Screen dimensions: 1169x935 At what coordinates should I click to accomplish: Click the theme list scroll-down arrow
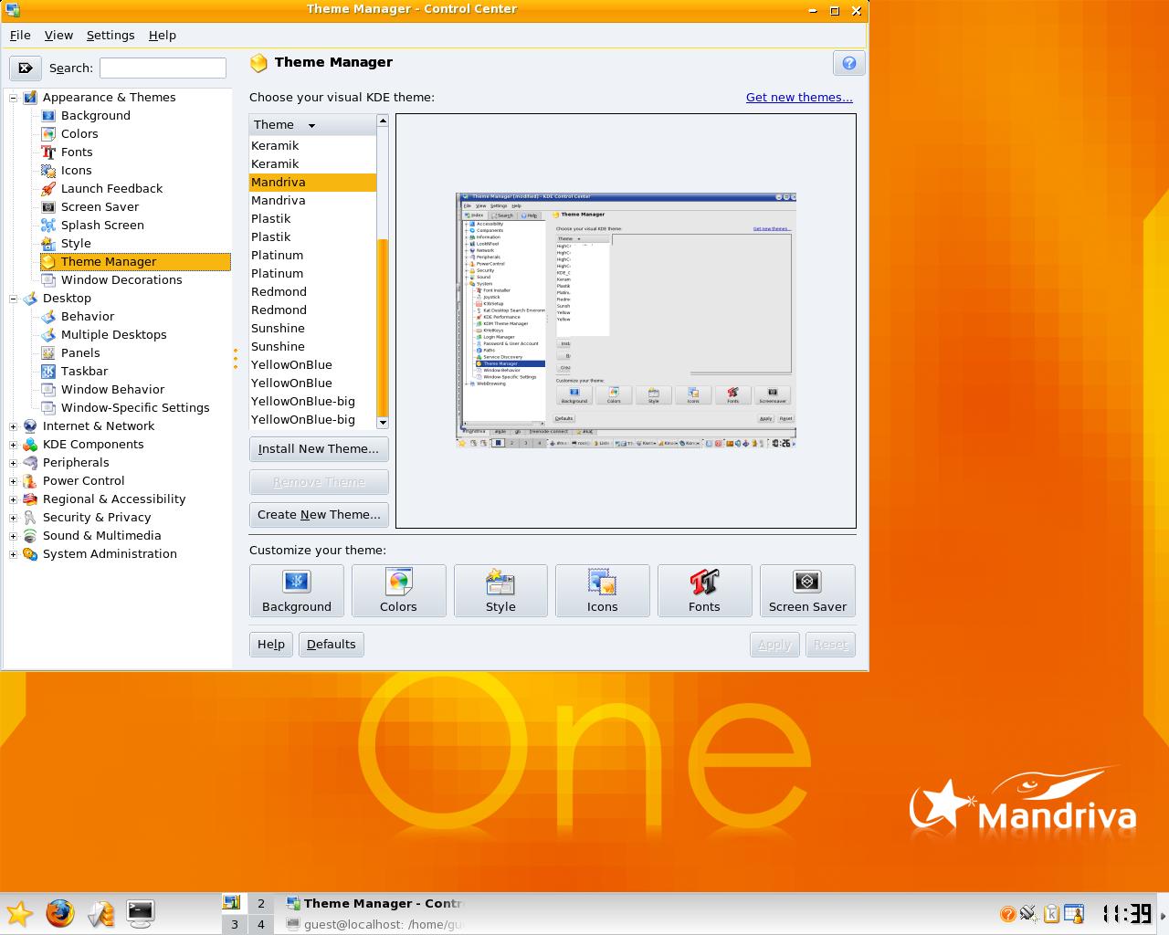coord(383,423)
